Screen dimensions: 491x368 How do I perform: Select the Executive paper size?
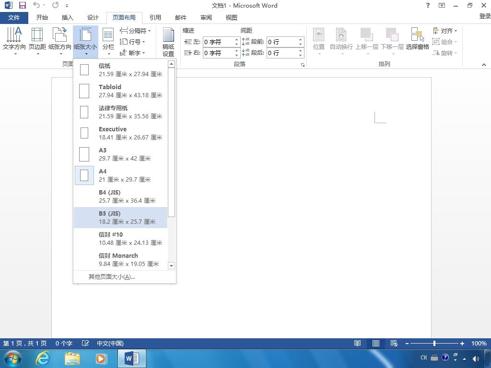pos(120,133)
